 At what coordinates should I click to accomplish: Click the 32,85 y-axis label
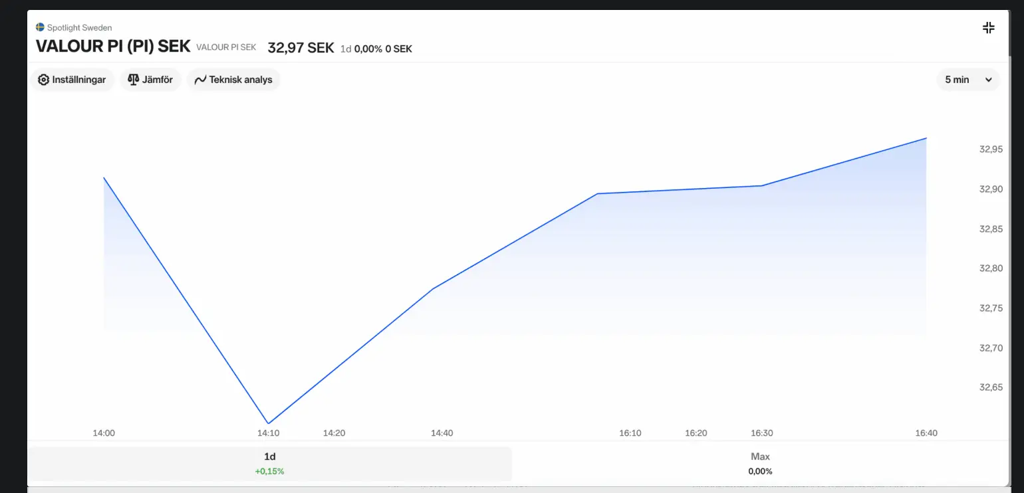pyautogui.click(x=991, y=229)
